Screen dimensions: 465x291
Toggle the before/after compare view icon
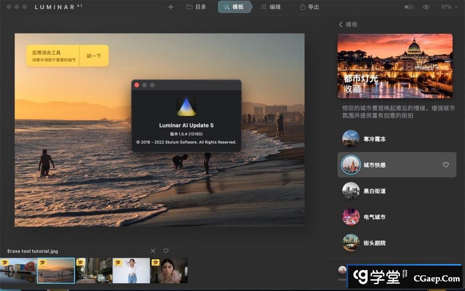point(409,7)
